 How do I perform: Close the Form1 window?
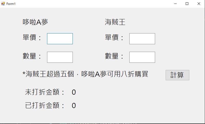point(199,4)
